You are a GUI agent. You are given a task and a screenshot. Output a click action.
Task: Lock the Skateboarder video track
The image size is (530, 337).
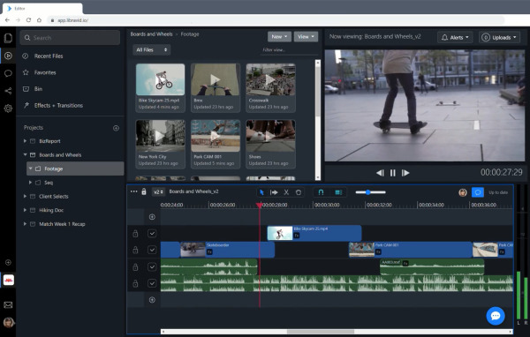(135, 250)
